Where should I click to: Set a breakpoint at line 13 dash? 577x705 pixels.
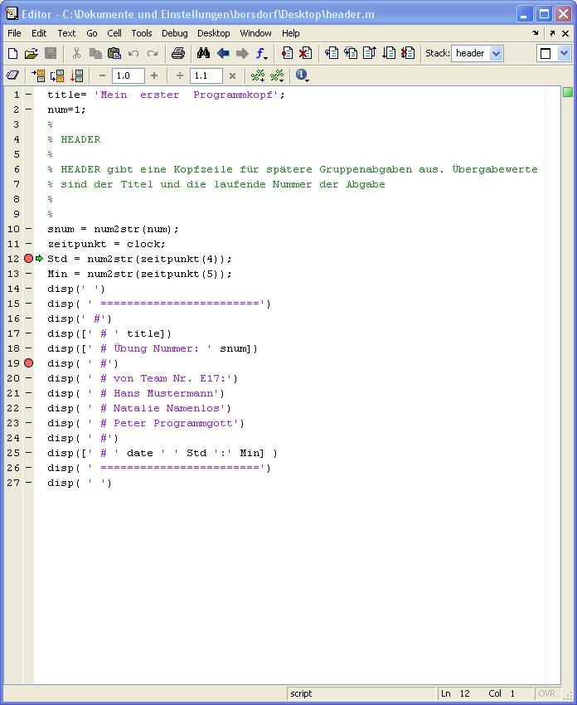(x=29, y=274)
